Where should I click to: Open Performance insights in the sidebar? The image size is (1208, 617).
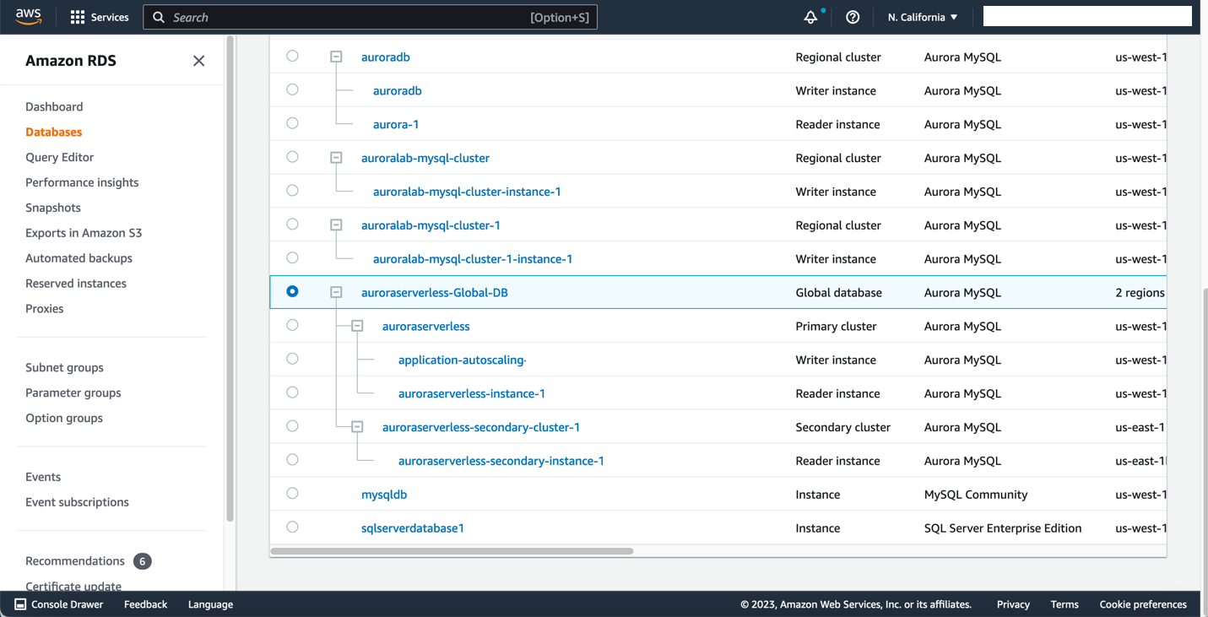point(82,182)
